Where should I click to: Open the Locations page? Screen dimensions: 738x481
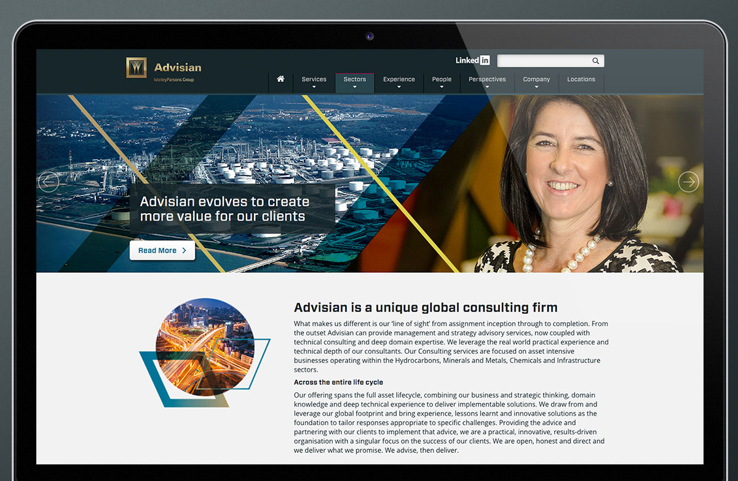(x=581, y=79)
